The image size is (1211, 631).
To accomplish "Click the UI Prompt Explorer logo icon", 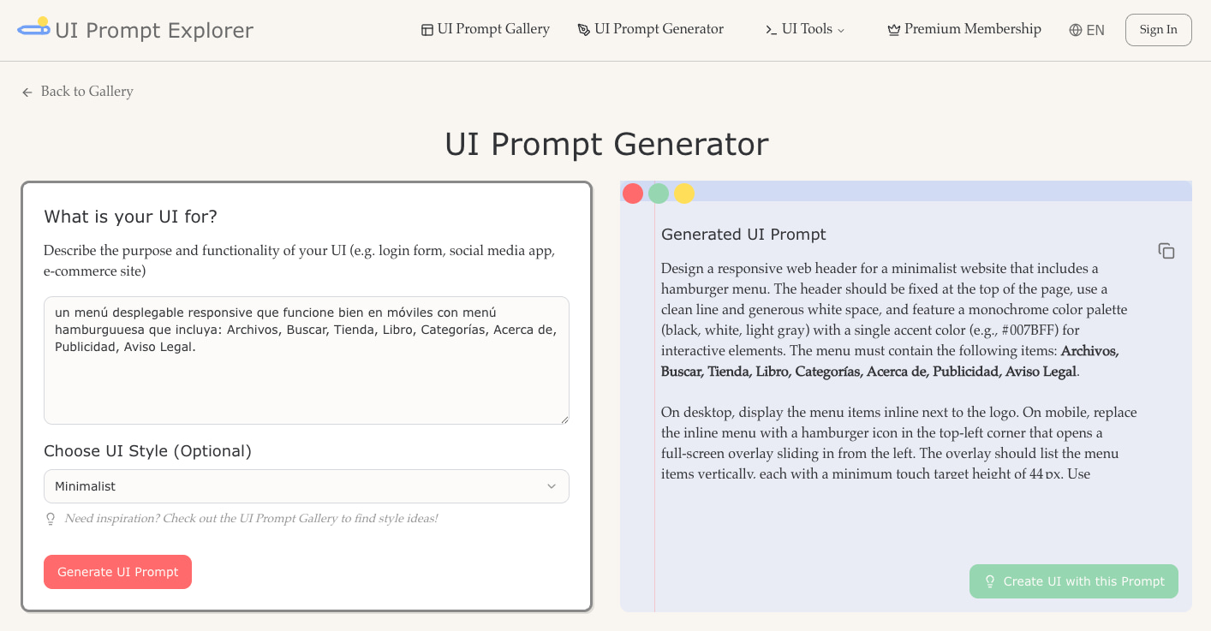I will click(x=34, y=28).
